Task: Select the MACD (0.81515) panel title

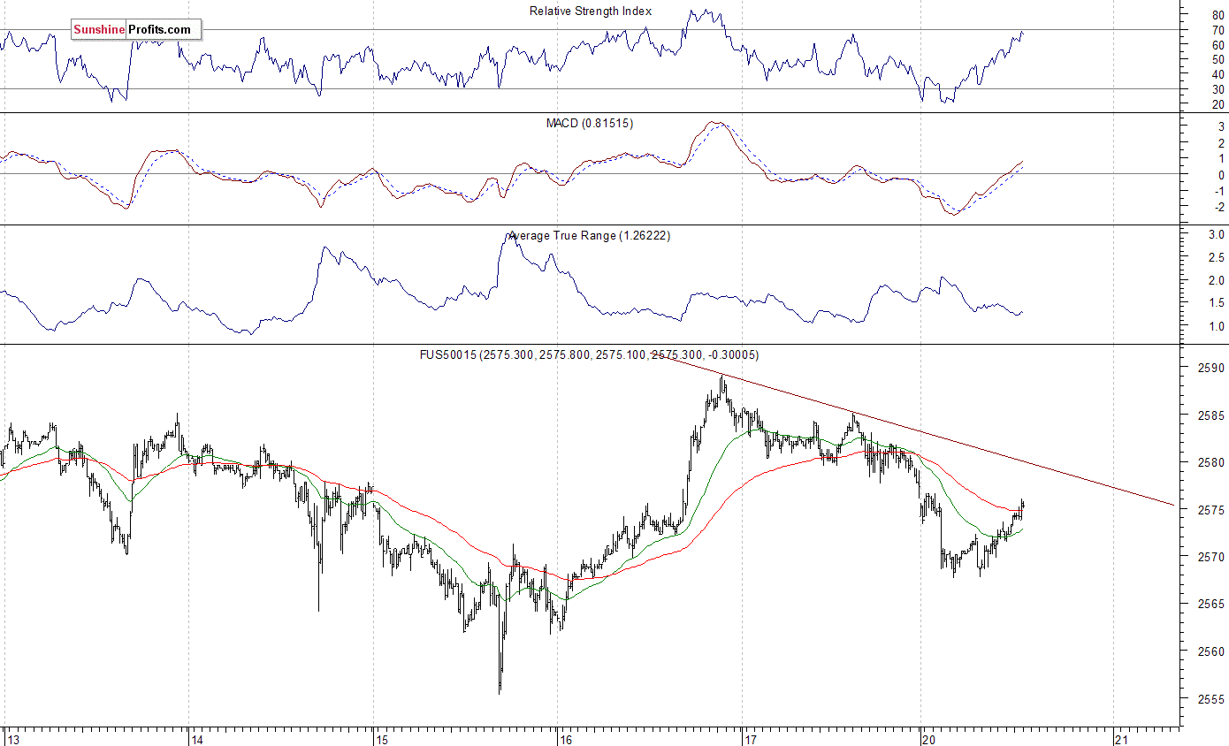Action: click(590, 124)
